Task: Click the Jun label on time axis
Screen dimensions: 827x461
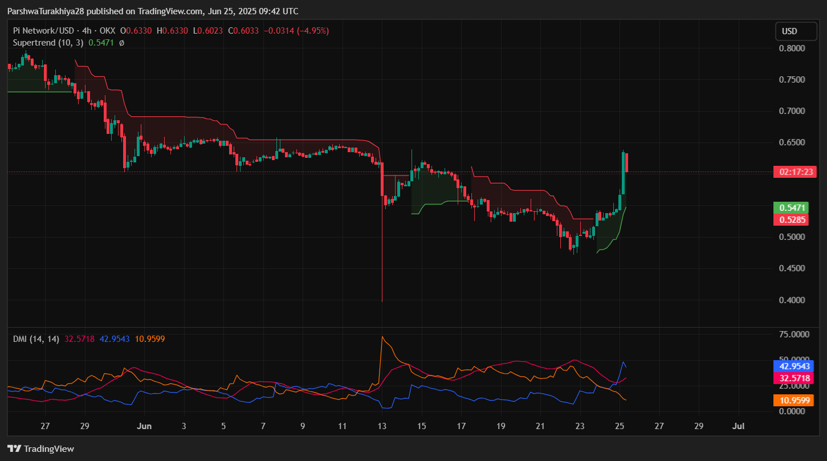Action: pos(145,426)
